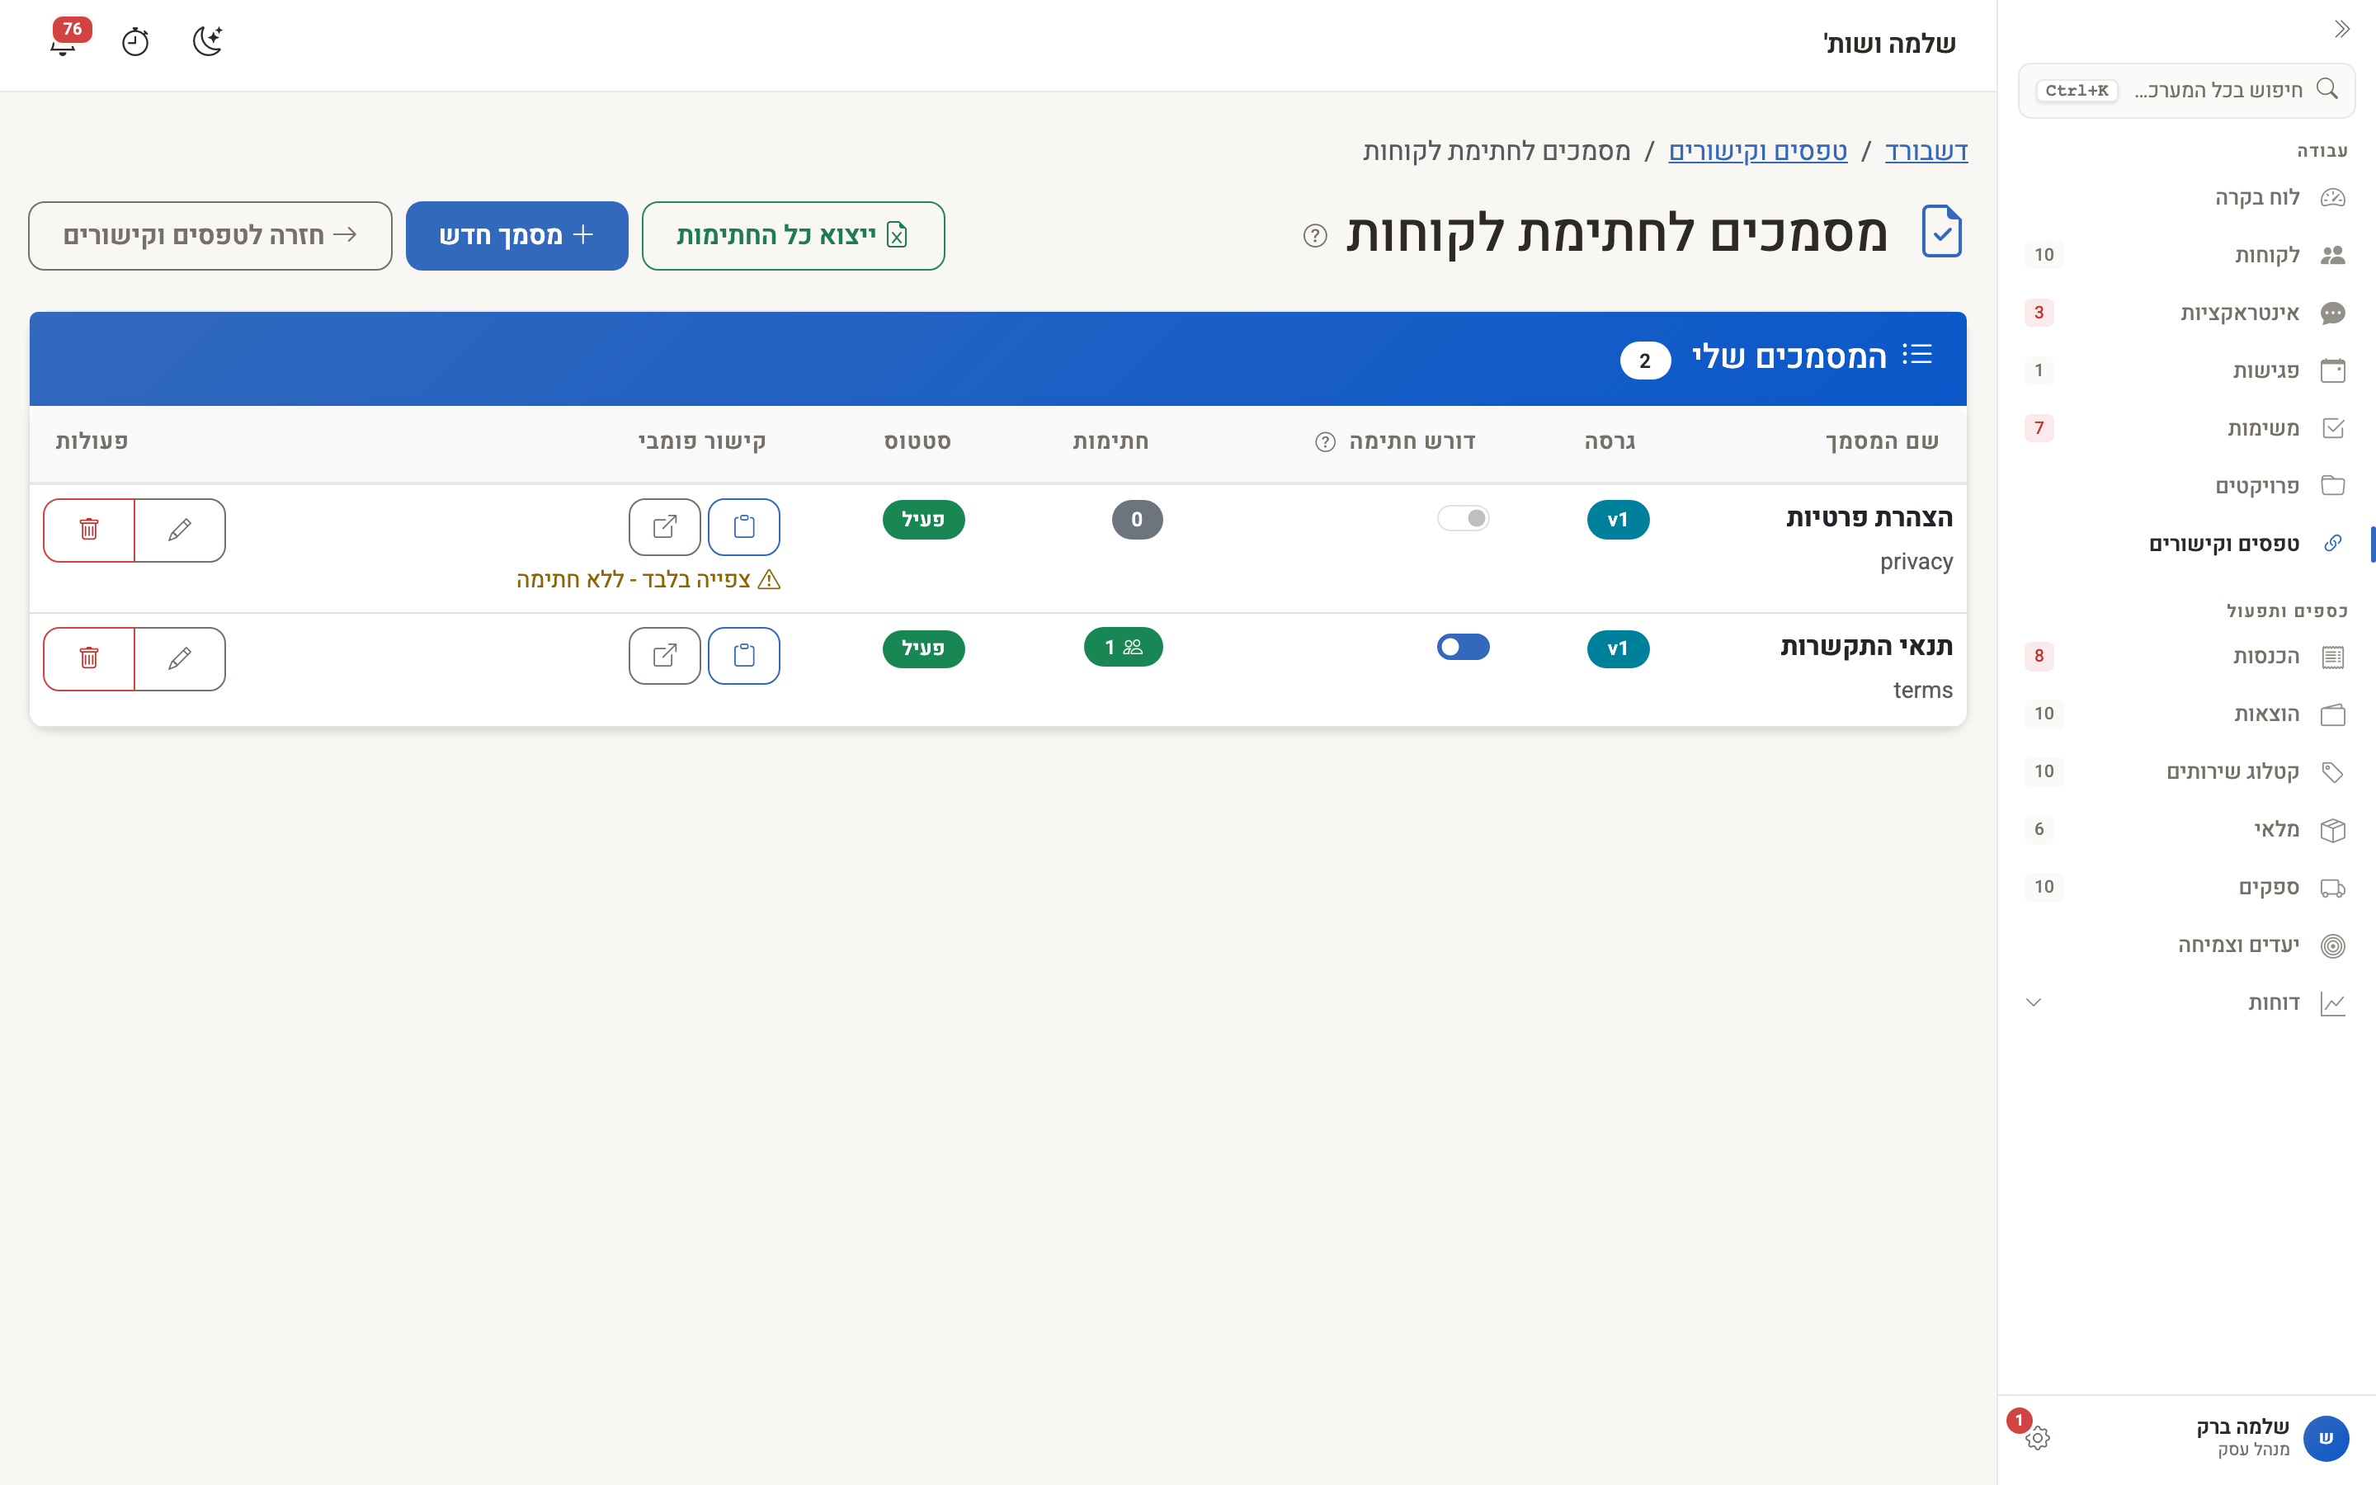Click the timer stopwatch icon
The width and height of the screenshot is (2376, 1485).
click(135, 41)
